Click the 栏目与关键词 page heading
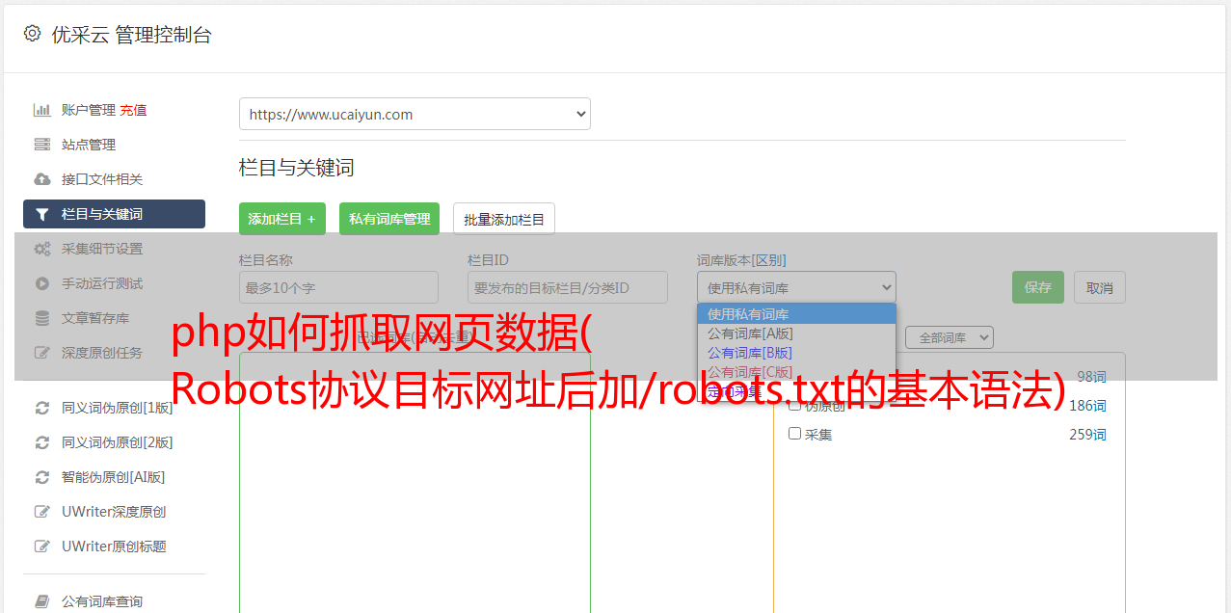The width and height of the screenshot is (1231, 613). pos(297,168)
